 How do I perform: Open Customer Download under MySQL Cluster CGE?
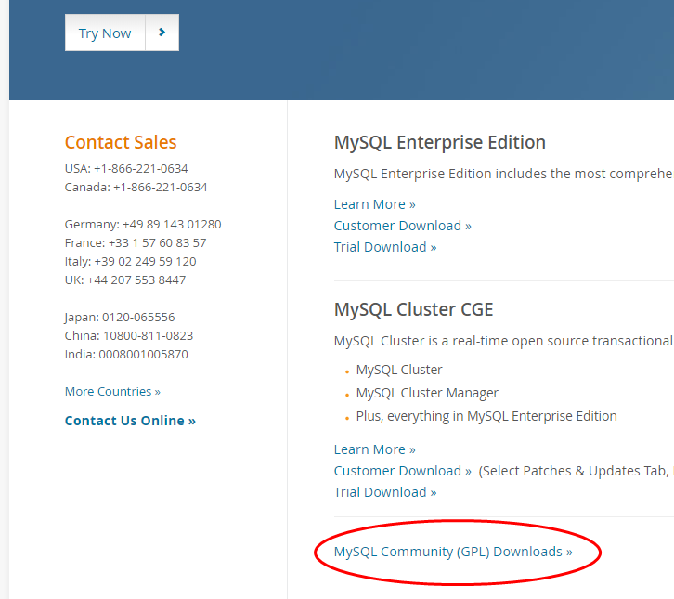[402, 471]
